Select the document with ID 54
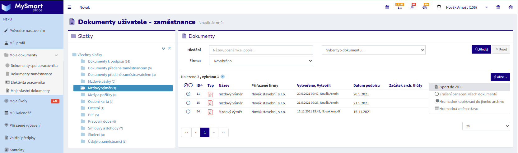 click(x=188, y=111)
